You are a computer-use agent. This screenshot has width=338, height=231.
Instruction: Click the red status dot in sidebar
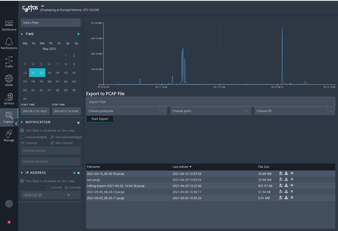click(9, 222)
